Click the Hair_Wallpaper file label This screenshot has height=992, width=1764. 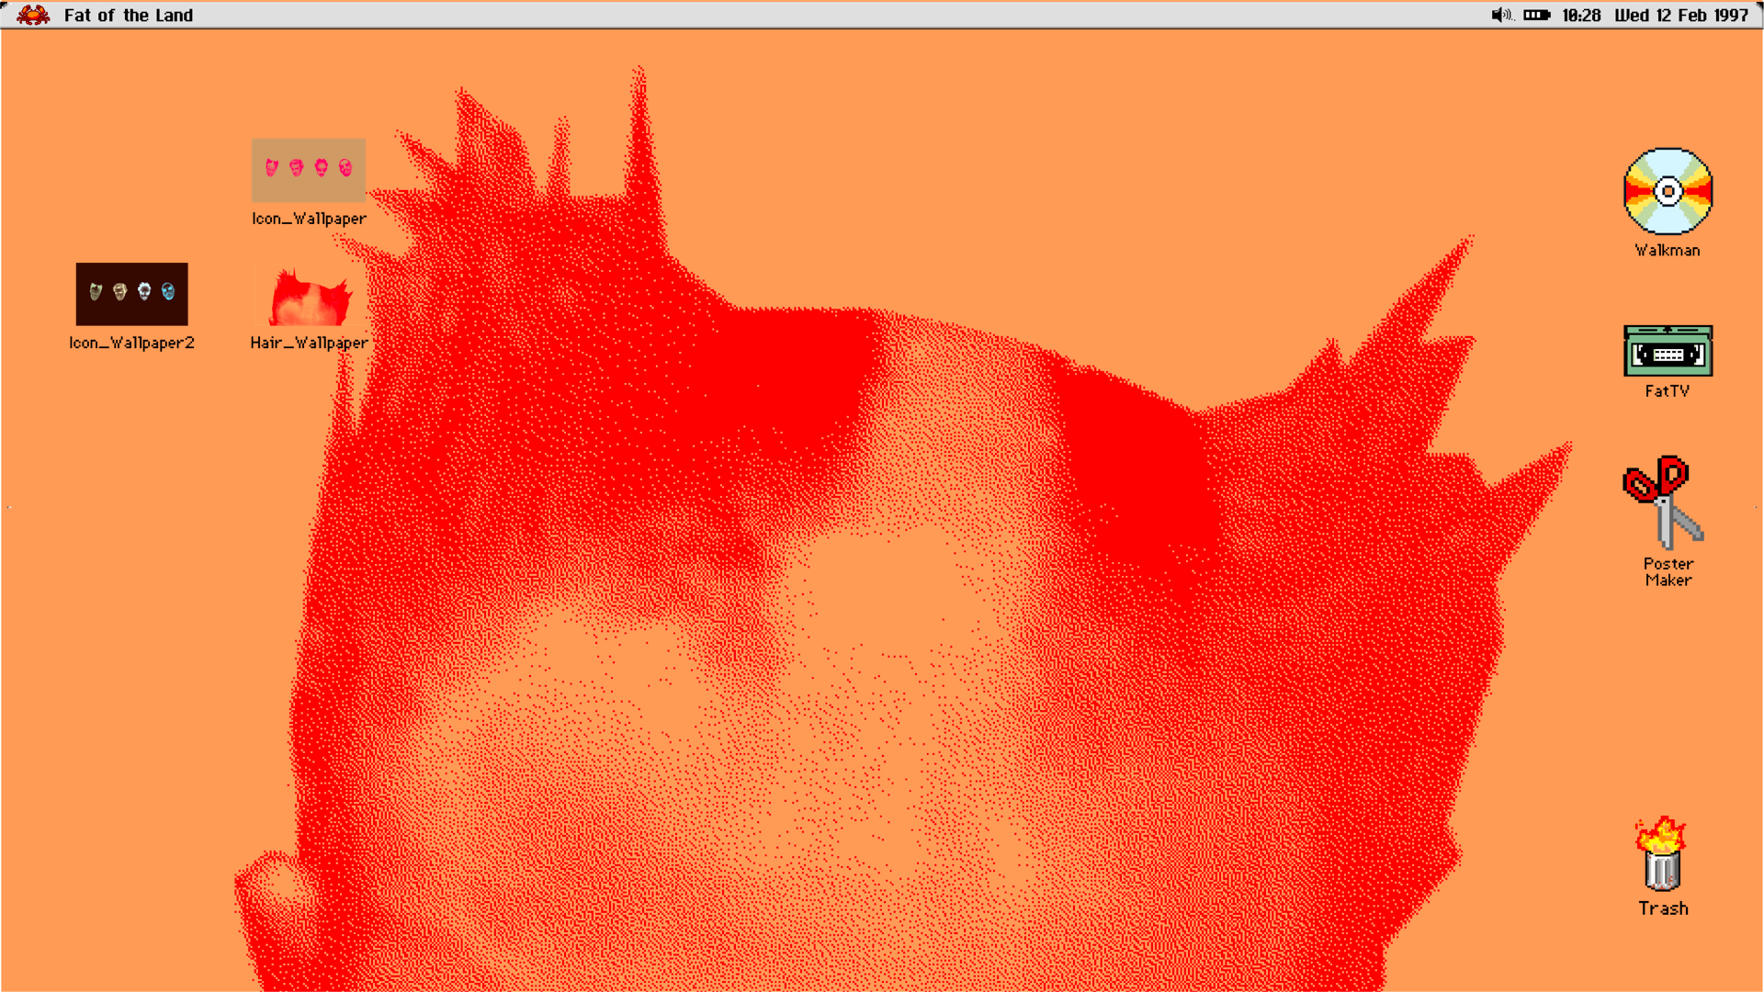point(309,343)
